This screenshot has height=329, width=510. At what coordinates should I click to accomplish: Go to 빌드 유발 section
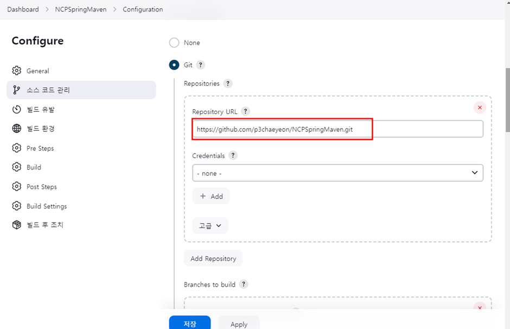pos(81,109)
